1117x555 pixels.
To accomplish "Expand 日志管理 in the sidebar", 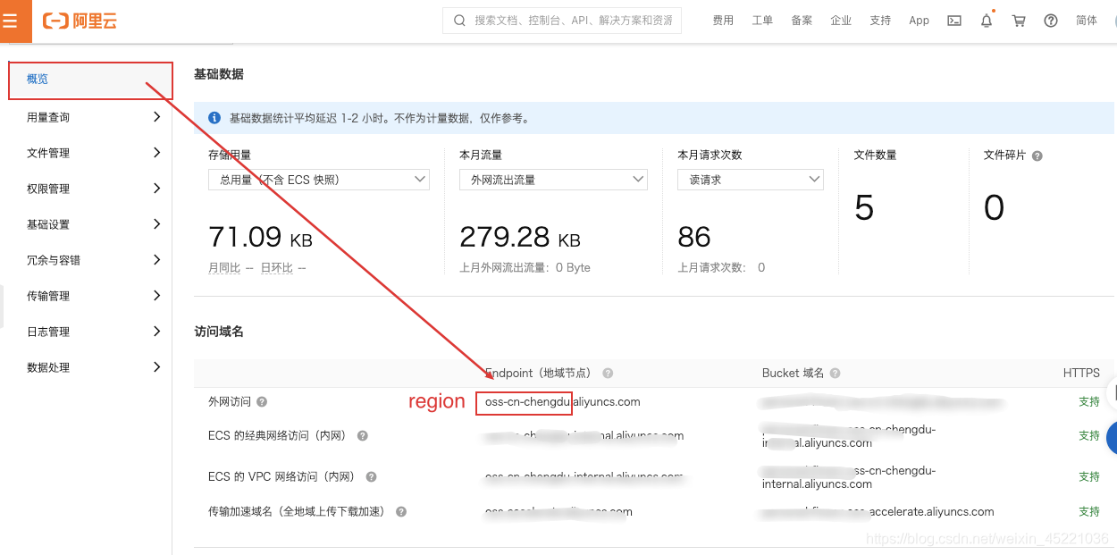I will click(x=90, y=332).
